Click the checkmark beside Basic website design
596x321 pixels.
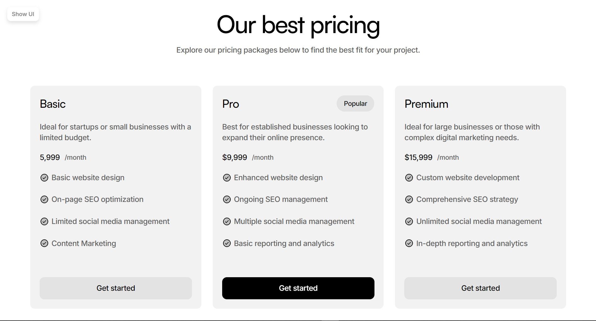coord(44,178)
